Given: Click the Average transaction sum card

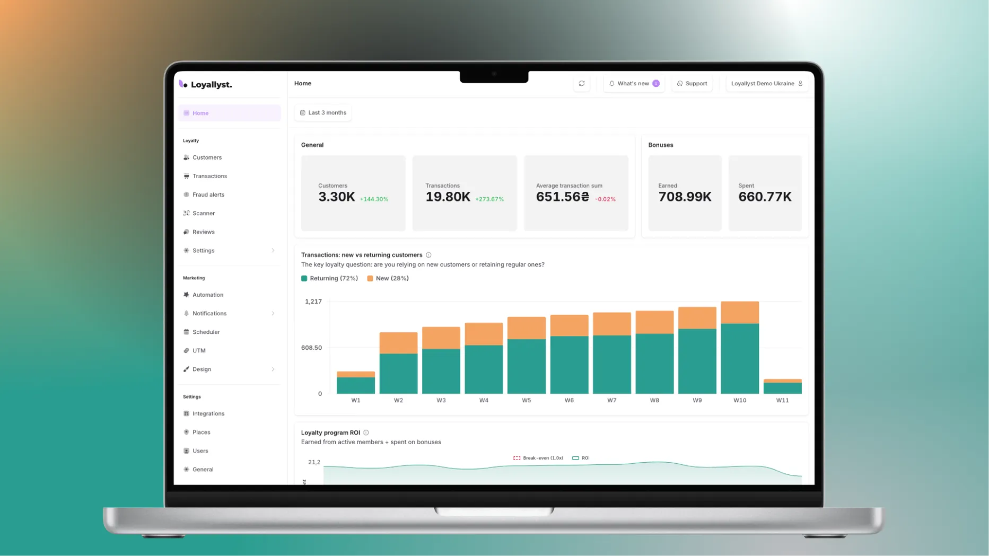Looking at the screenshot, I should point(576,193).
